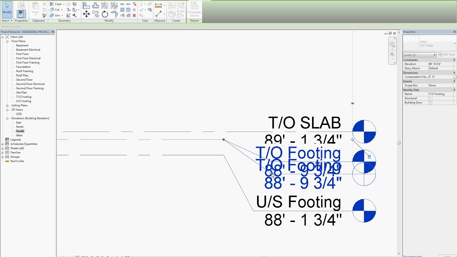Click the Propagate Extents button
The width and height of the screenshot is (457, 257).
[194, 10]
